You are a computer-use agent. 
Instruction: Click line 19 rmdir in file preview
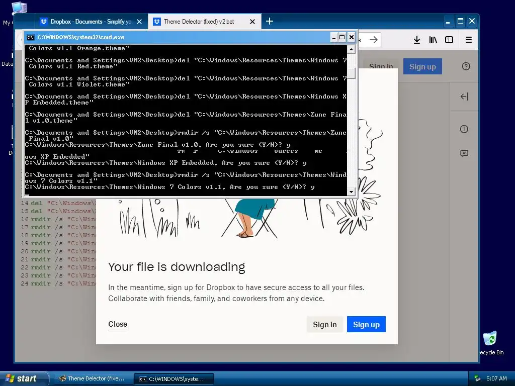(x=58, y=244)
